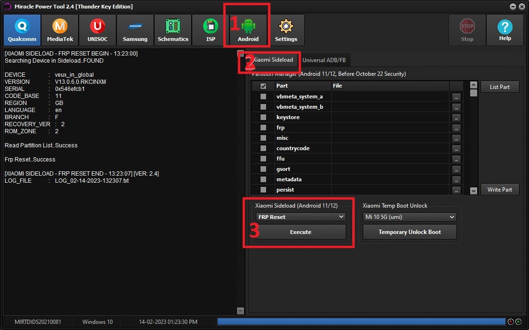Open the Mi 10 5G (umi) model dropdown
529x330 pixels.
click(409, 217)
